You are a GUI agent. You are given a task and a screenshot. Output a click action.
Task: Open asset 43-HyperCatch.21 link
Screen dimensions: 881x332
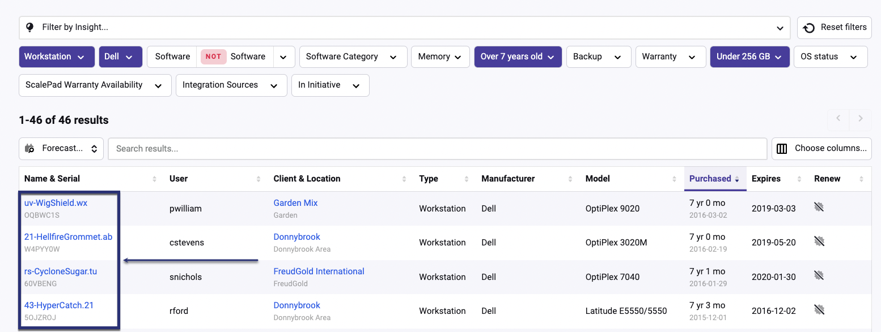point(59,305)
